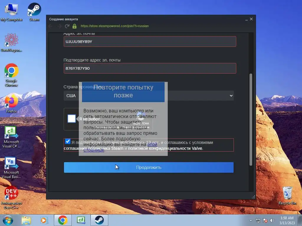
Task: Switch to Steam in the taskbar
Action: [x=99, y=220]
